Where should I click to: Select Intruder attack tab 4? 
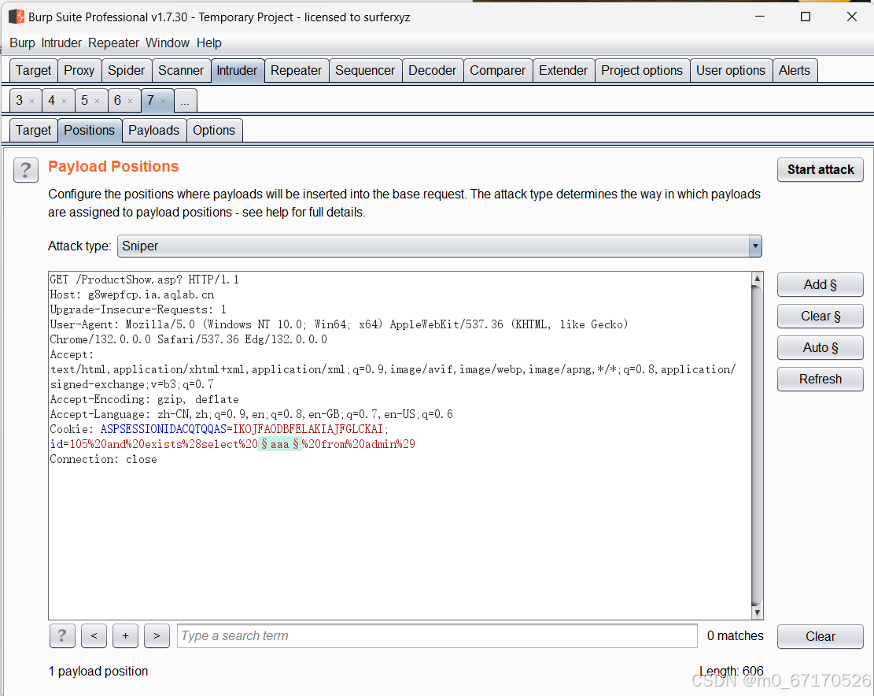51,101
